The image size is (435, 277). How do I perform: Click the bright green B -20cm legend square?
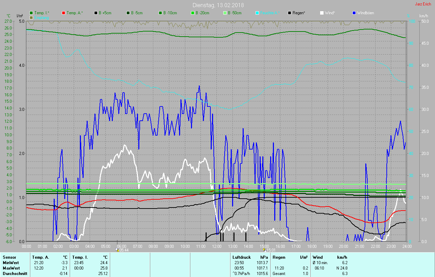click(x=193, y=13)
